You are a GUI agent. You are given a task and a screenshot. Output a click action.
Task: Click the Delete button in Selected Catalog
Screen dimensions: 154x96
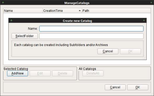point(63,73)
